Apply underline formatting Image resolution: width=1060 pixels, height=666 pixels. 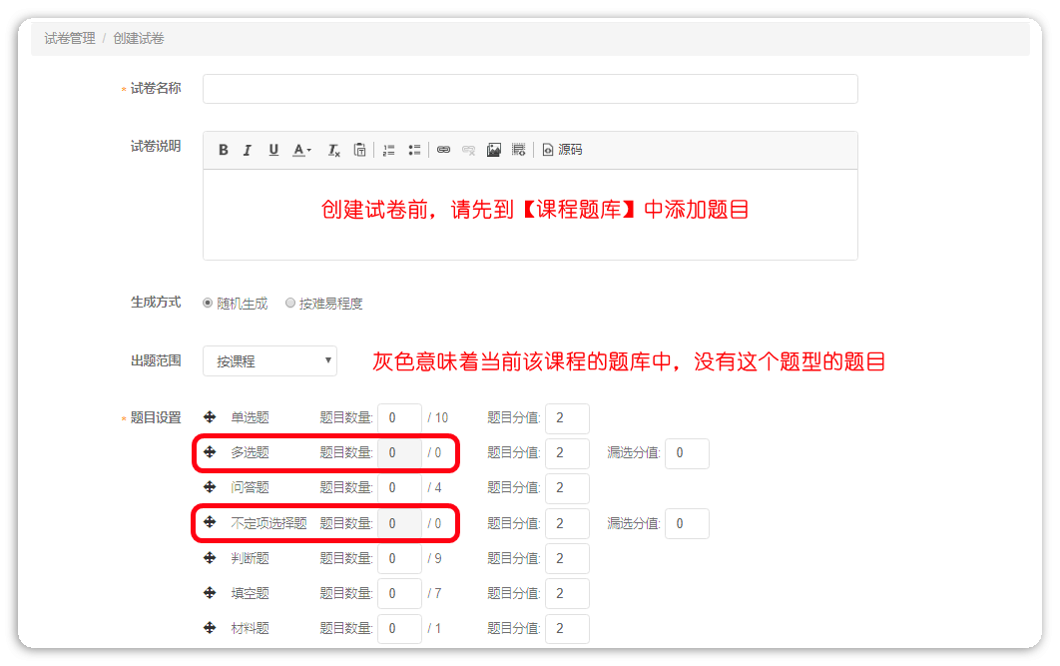tap(273, 150)
